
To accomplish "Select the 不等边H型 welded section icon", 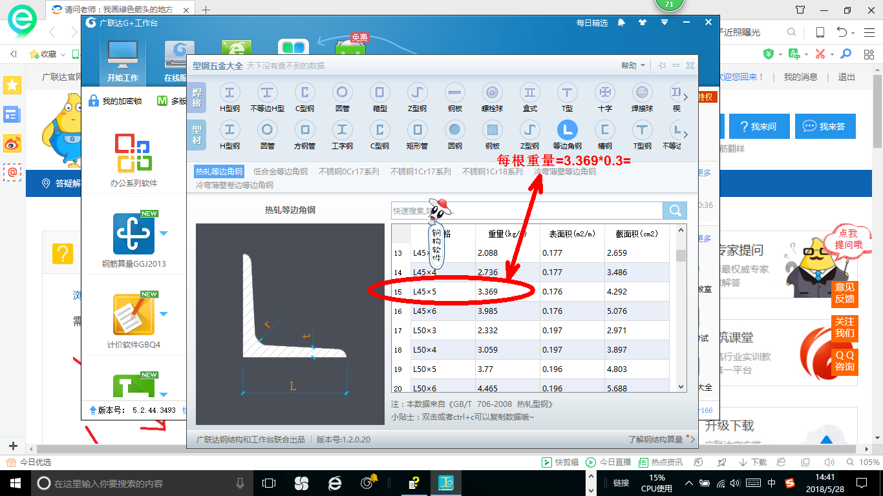I will pyautogui.click(x=268, y=92).
